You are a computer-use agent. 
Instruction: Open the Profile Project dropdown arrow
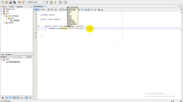tap(68, 2)
